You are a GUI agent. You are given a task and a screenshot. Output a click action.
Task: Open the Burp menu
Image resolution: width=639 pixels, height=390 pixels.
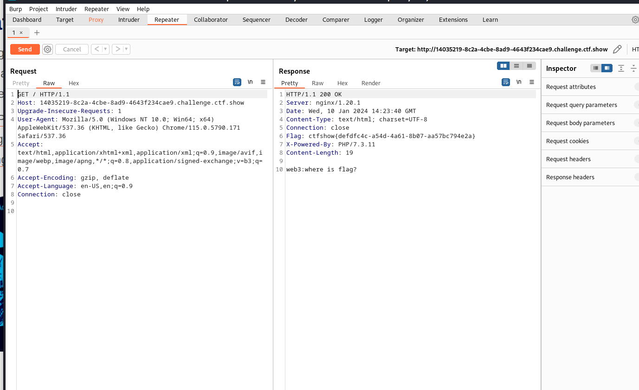click(15, 9)
